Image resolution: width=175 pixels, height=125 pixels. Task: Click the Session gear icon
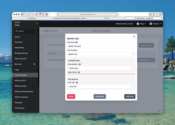[151, 24]
